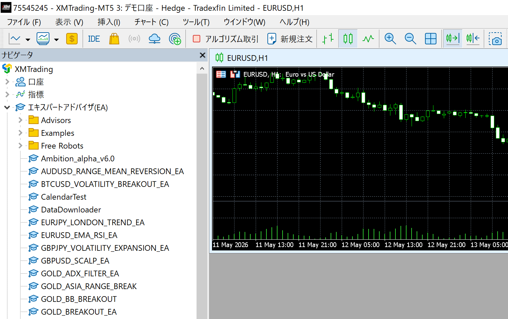Viewport: 508px width, 319px height.
Task: Open the 表示 (V) menu
Action: click(x=69, y=22)
